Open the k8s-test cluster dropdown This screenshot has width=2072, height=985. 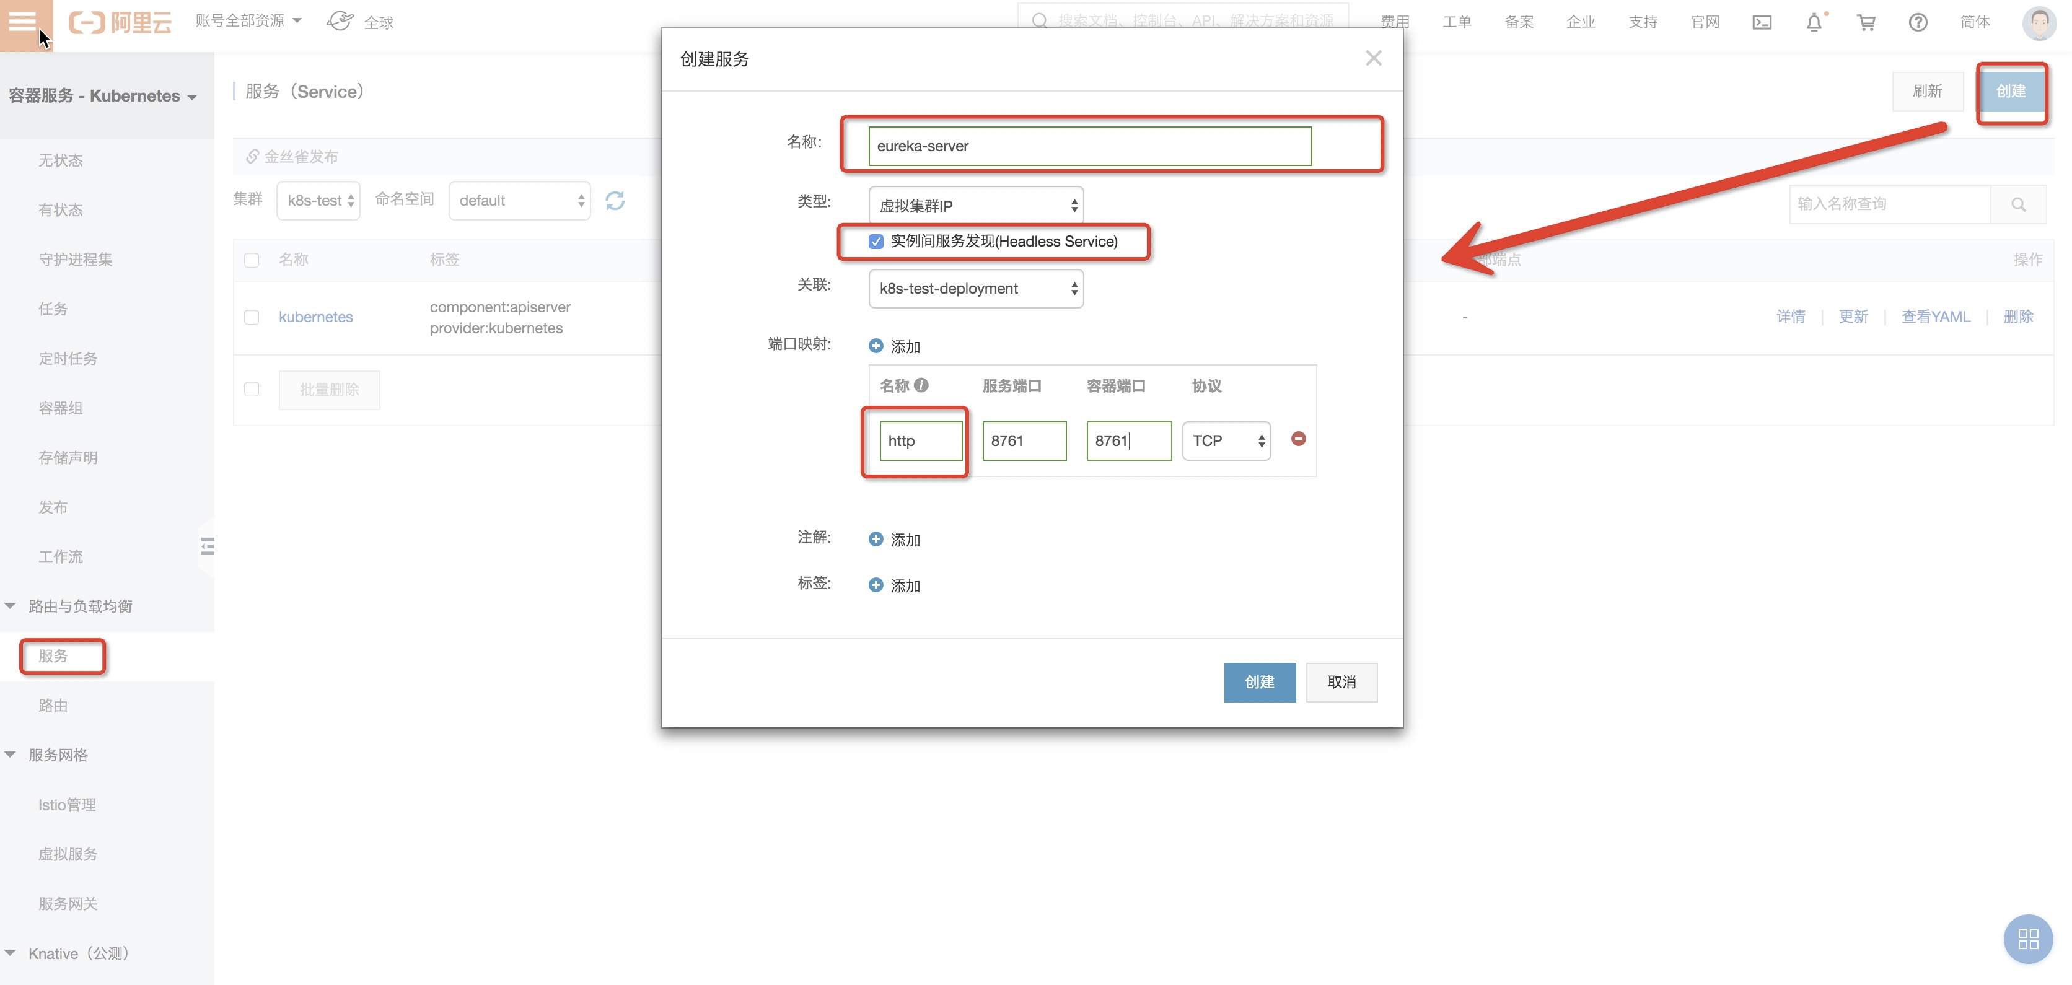coord(318,200)
